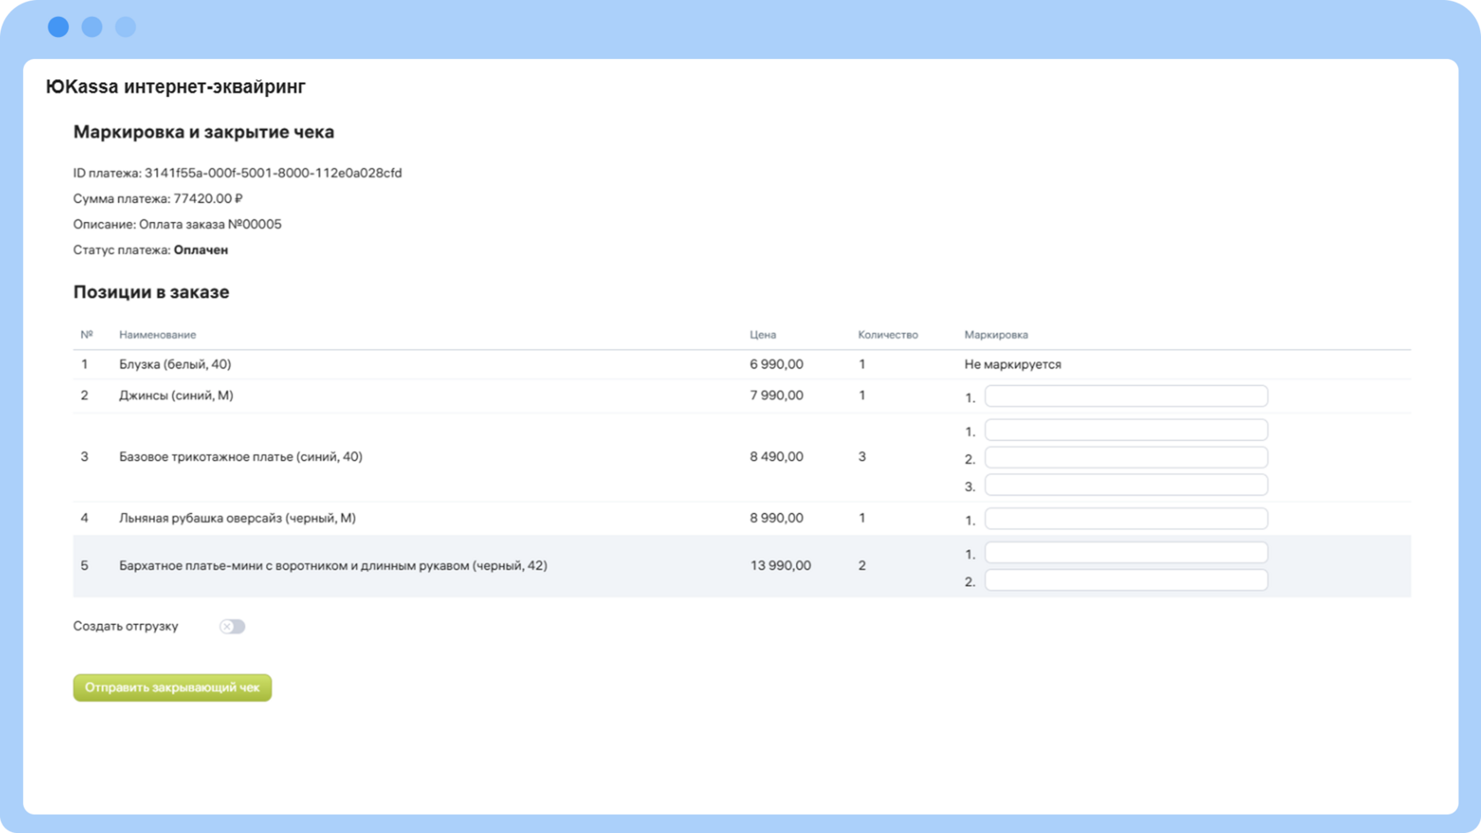Click the payment status Оплачен
The width and height of the screenshot is (1481, 833).
(201, 250)
